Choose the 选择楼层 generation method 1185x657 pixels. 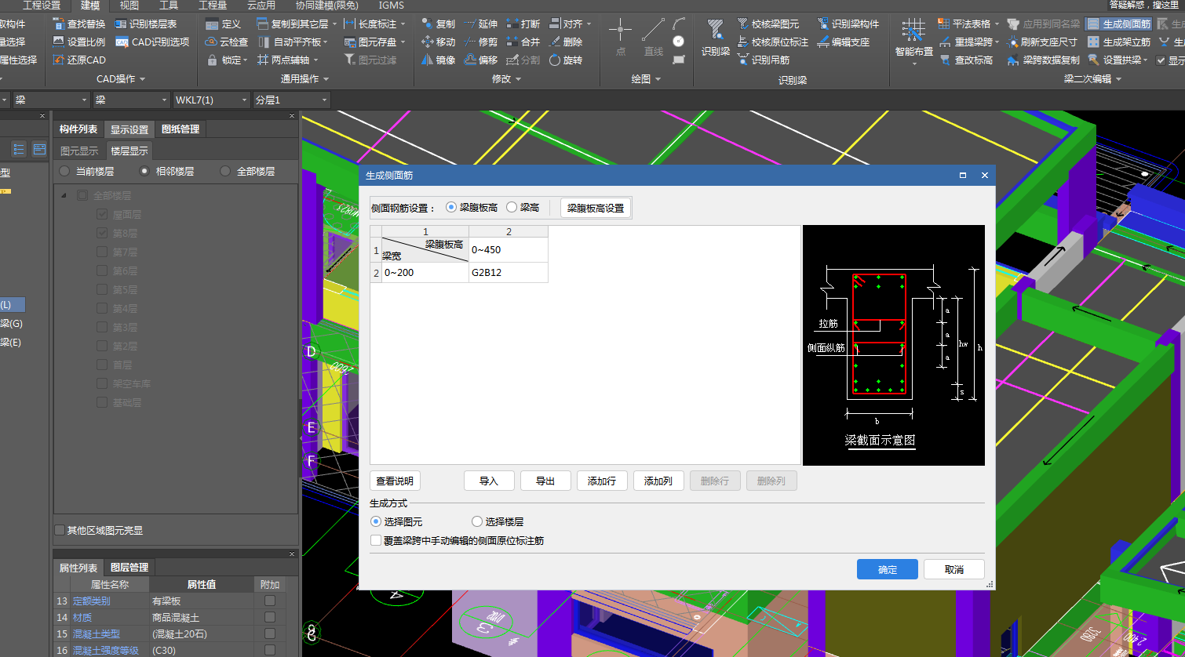[x=477, y=521]
